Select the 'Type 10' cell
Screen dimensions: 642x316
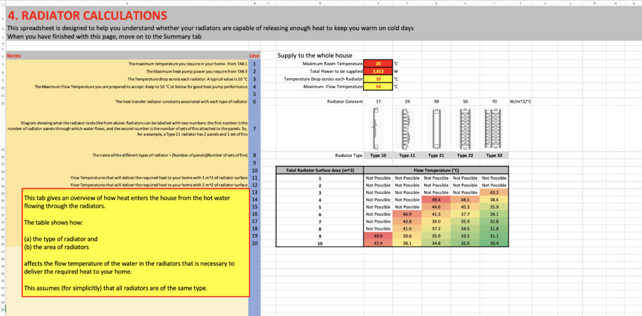click(x=378, y=155)
